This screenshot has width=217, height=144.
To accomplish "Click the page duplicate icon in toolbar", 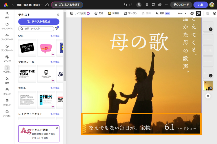I will point(192,13).
